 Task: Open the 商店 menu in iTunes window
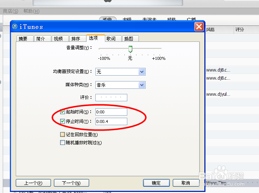[10, 11]
